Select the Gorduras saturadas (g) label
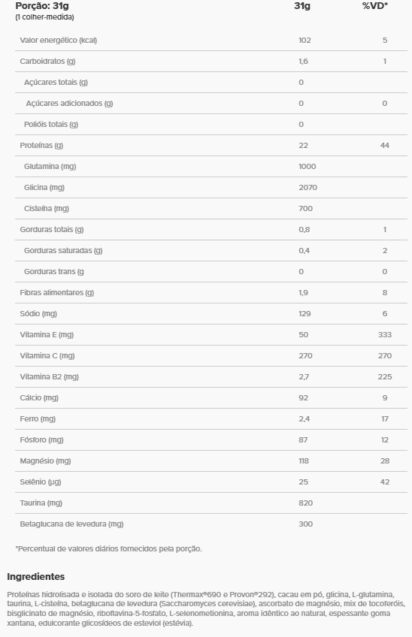Viewport: 412px width, 637px height. (x=63, y=251)
